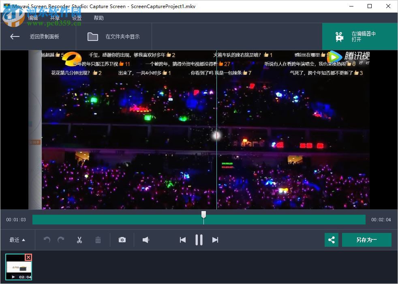Cut the clip using the scissors icon

79,240
